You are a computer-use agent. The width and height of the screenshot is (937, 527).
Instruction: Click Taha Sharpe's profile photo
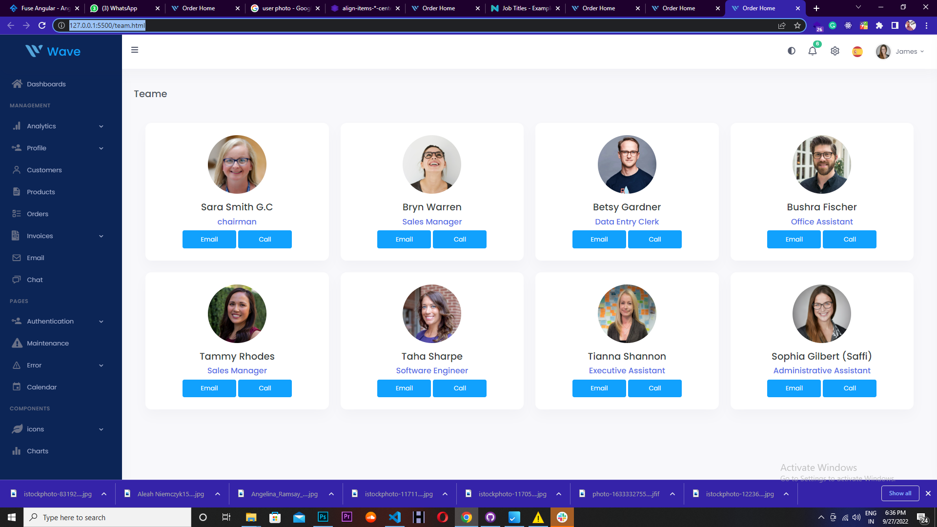tap(431, 314)
